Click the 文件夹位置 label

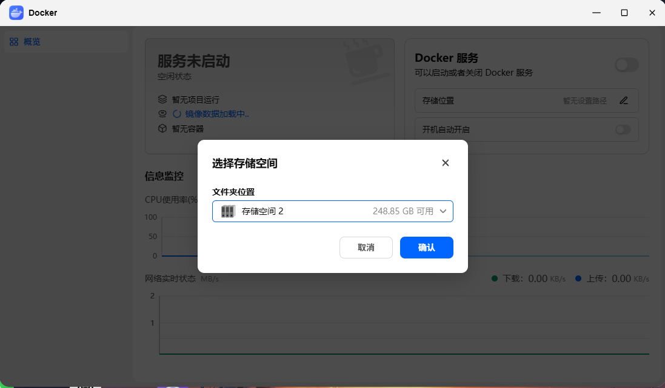coord(233,192)
